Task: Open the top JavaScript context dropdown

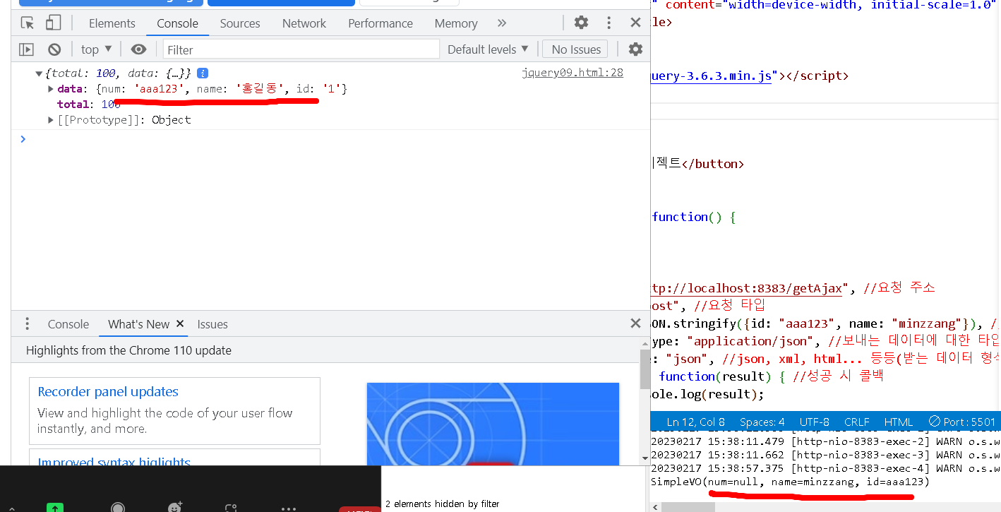Action: coord(97,49)
